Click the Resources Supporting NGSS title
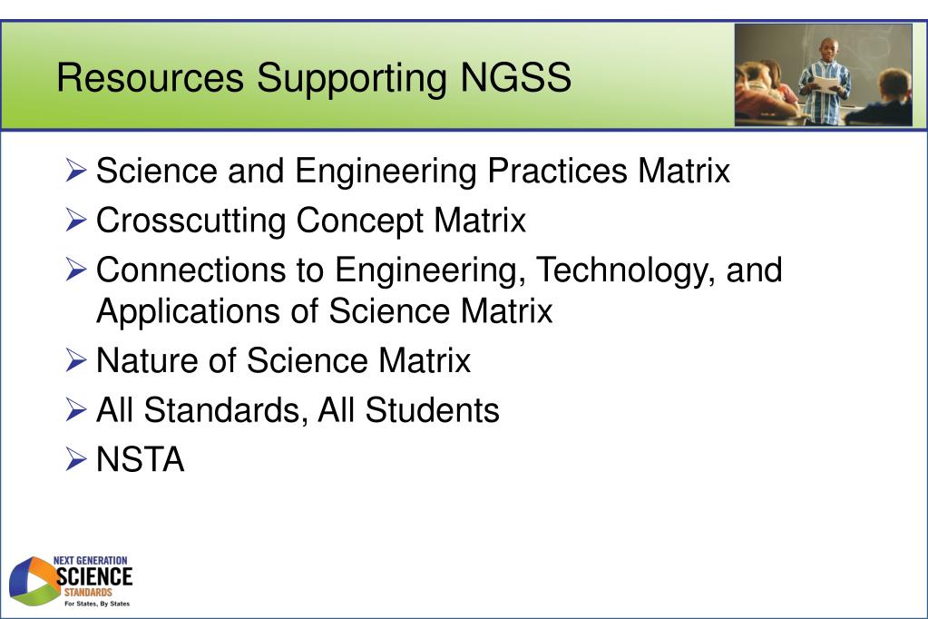The height and width of the screenshot is (619, 928). 314,77
